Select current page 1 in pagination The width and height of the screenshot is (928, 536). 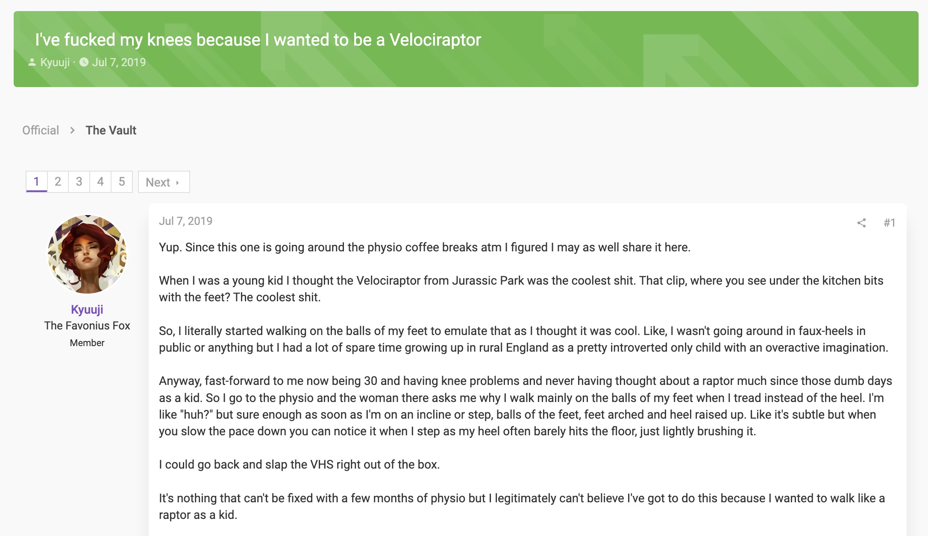[36, 182]
